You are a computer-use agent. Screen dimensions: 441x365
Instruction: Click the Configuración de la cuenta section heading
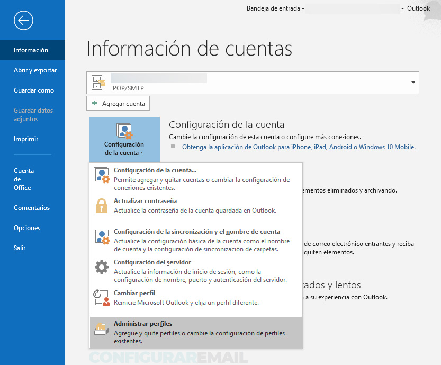coord(227,124)
